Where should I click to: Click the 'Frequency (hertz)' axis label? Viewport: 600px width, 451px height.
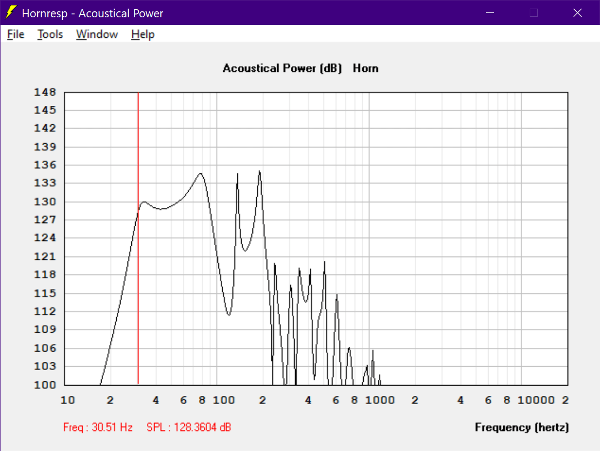point(522,427)
